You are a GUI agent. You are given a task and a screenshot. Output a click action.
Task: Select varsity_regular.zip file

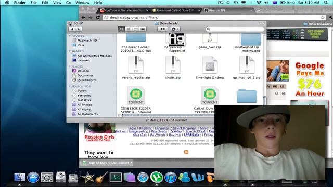(136, 64)
